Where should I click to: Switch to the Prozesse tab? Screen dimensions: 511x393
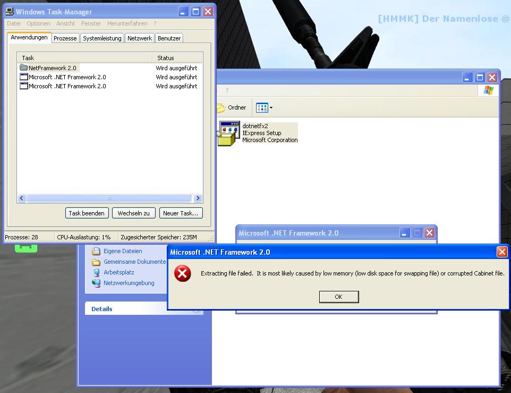click(65, 38)
